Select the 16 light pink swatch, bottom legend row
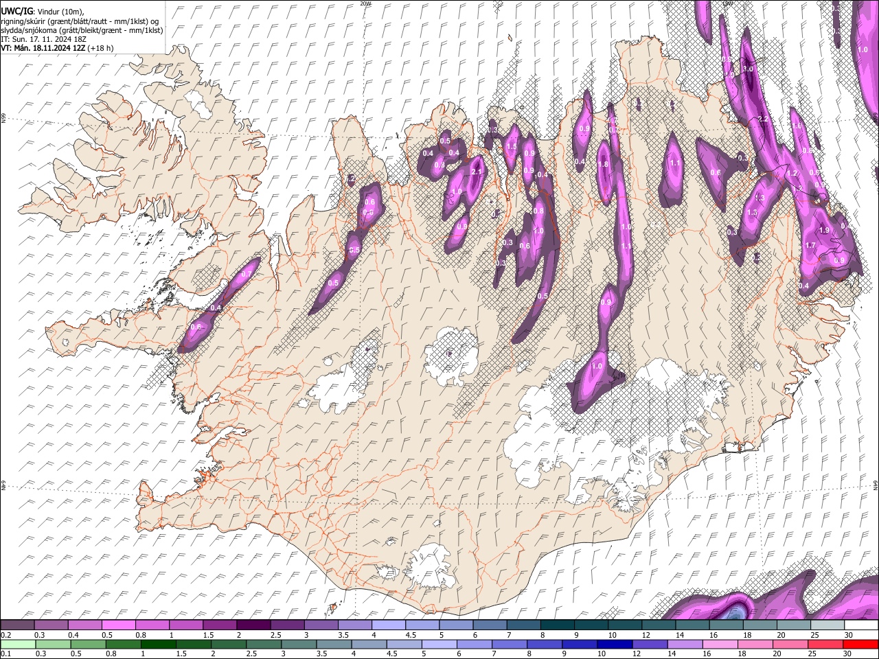 point(719,644)
